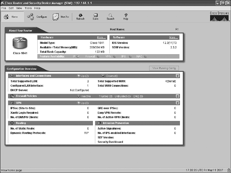The width and height of the screenshot is (231, 173).
Task: Click the VPN Up arrow indicator
Action: (78, 103)
